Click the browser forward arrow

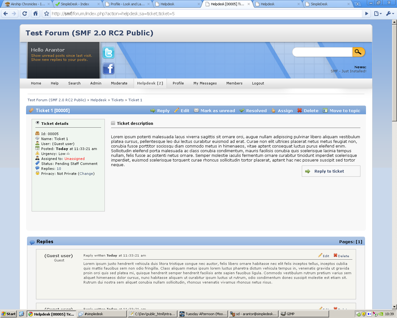[14, 14]
